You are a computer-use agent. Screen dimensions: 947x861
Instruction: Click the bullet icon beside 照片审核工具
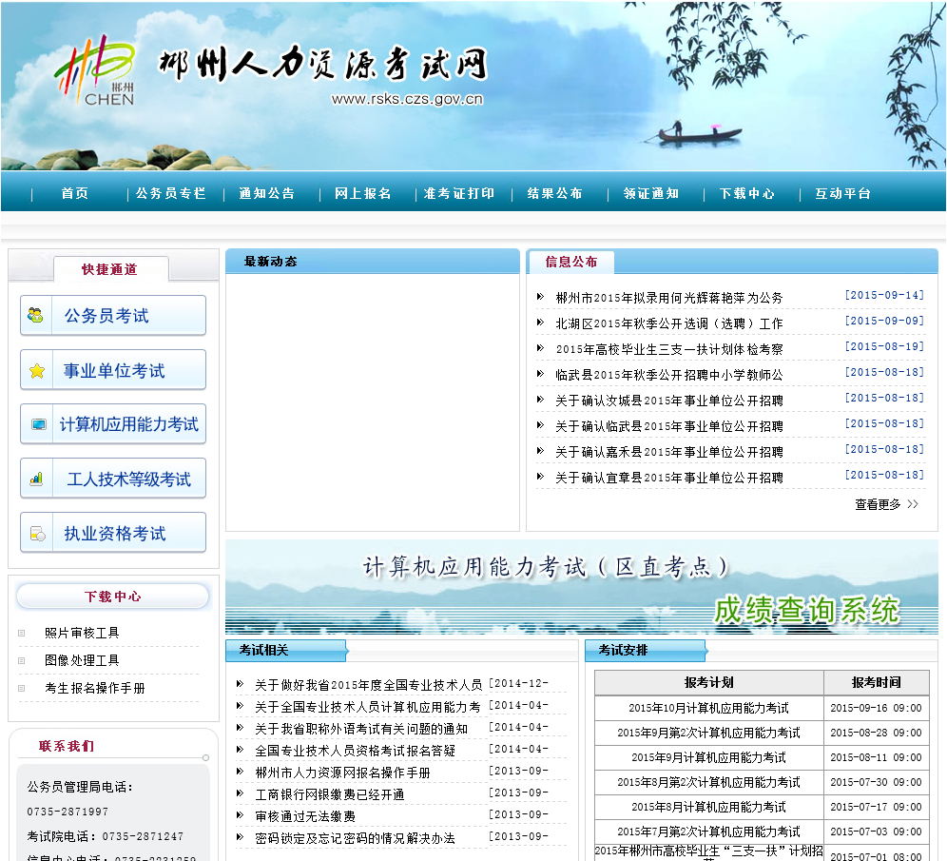[x=22, y=633]
